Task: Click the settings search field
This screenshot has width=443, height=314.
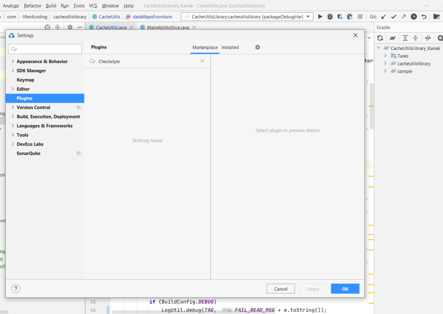Action: pyautogui.click(x=45, y=49)
